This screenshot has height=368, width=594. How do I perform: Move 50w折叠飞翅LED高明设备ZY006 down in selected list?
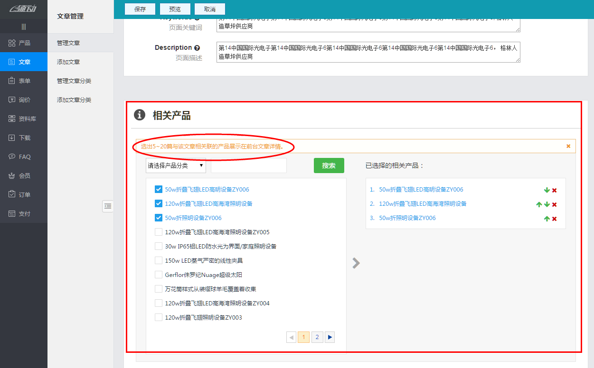coord(546,189)
